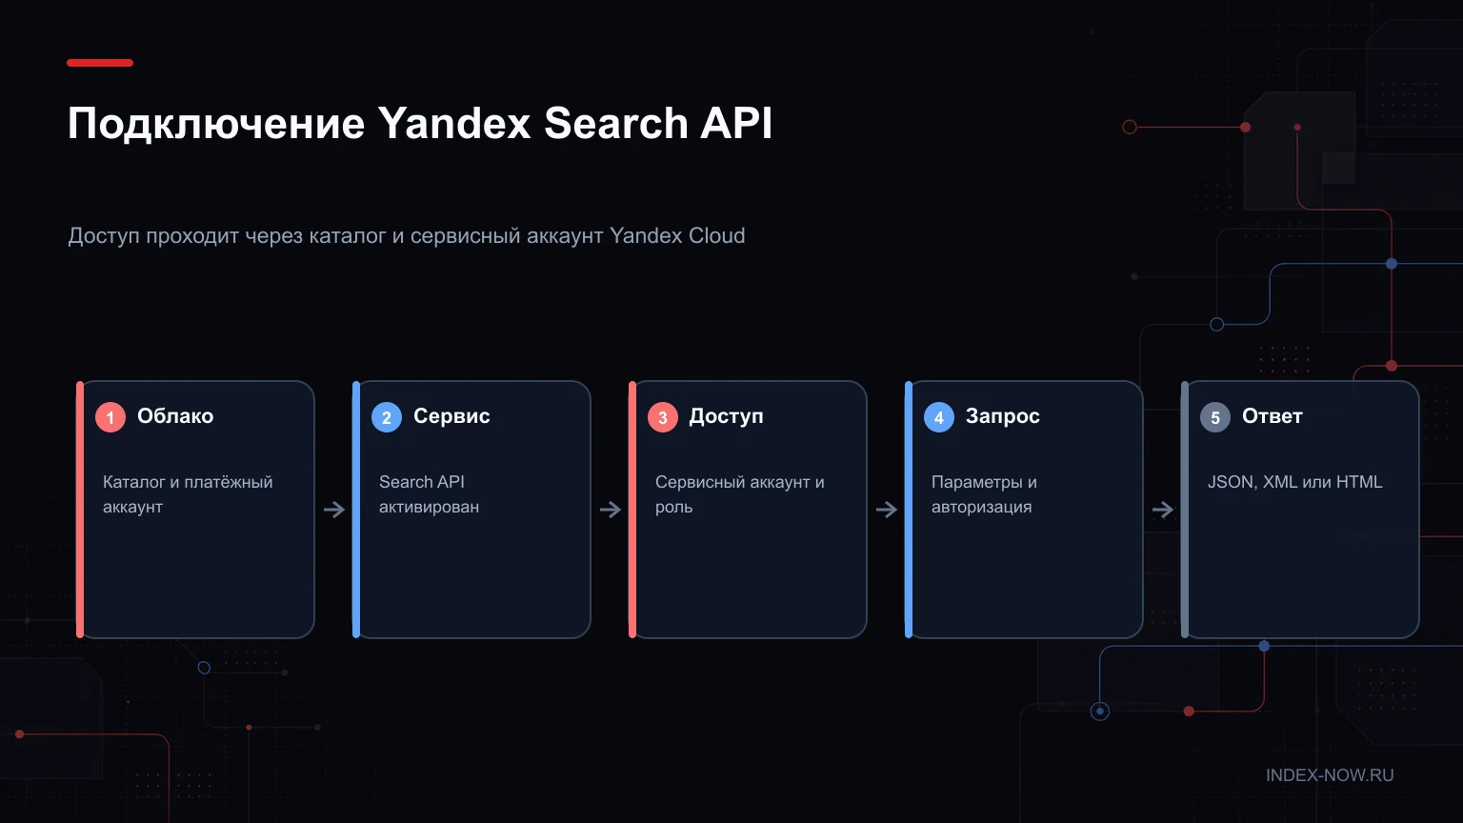Click the arrow between Сервис and Доступ
This screenshot has width=1463, height=823.
point(611,510)
